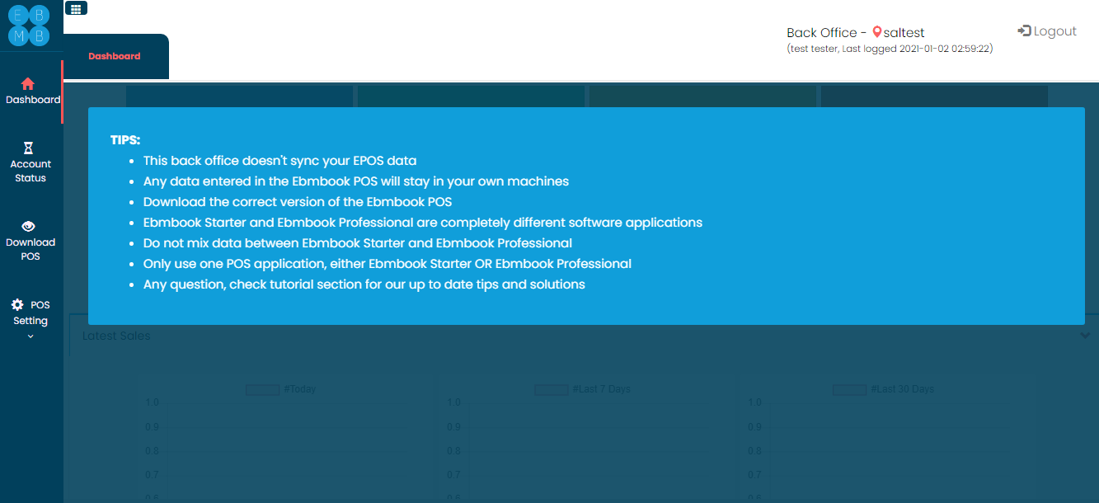Open POS Setting in the sidebar

[x=31, y=313]
